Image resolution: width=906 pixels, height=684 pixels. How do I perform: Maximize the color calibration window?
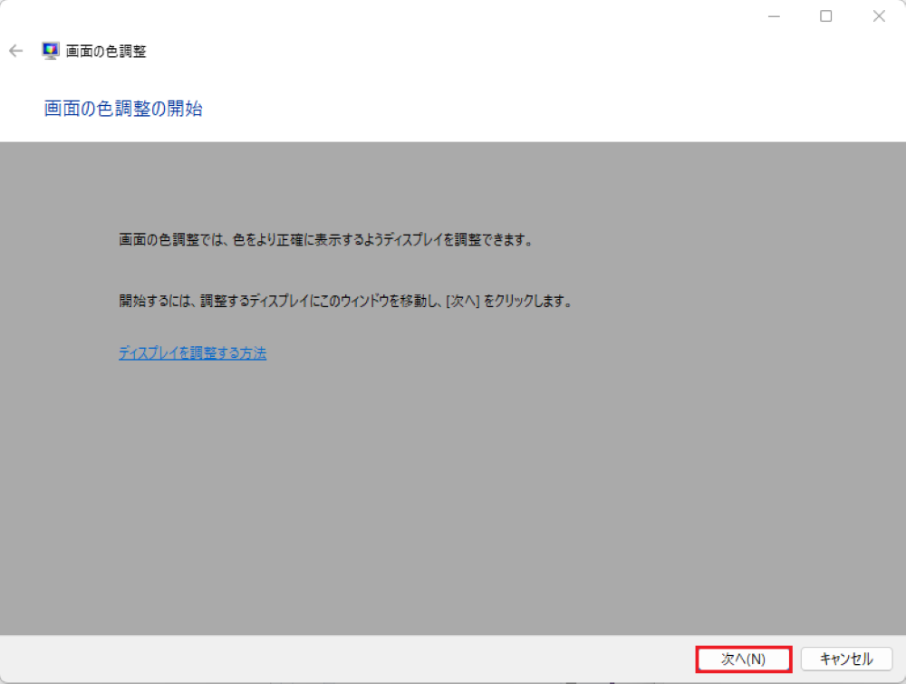826,16
